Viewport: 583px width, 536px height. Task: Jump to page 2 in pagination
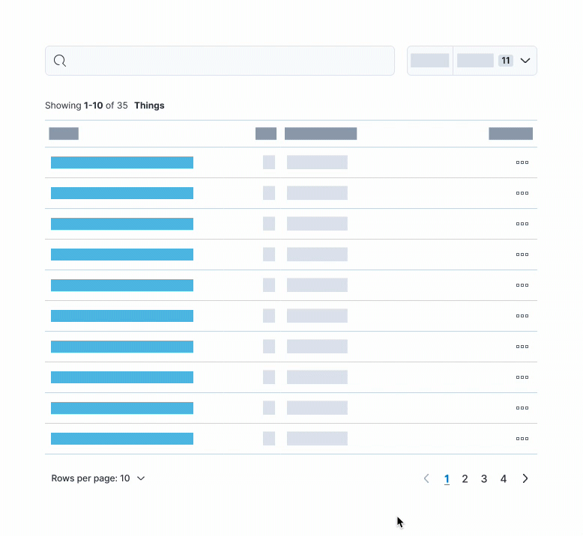coord(465,478)
